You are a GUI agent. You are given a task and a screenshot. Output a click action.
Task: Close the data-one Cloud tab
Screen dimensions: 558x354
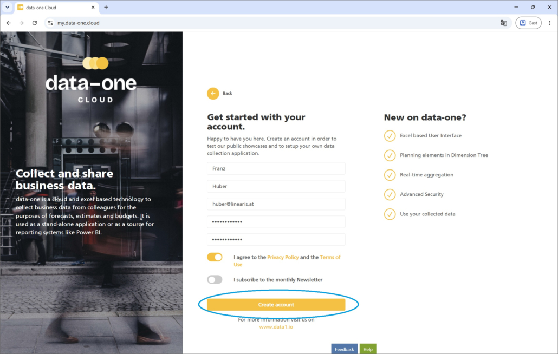93,7
